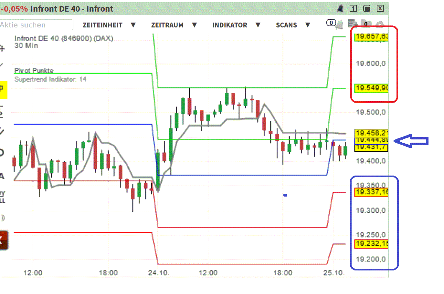This screenshot has width=444, height=294.
Task: Click the boxed '1' icon in title bar
Action: point(353,9)
